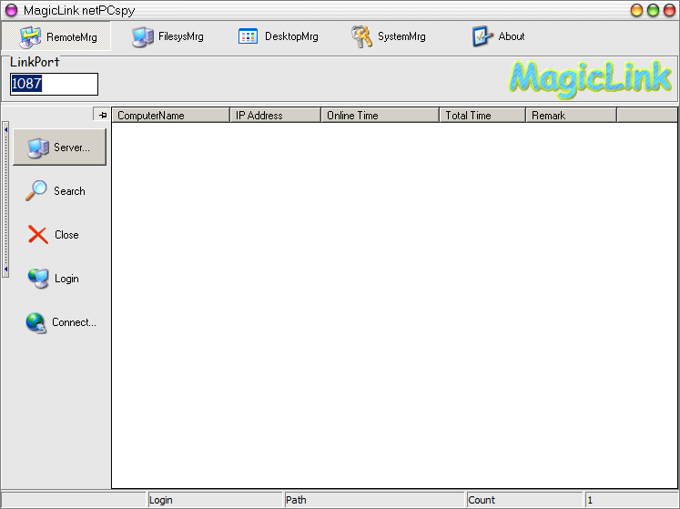Click the SystemMrg keys icon

[361, 36]
